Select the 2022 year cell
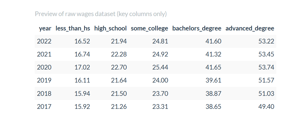The image size is (306, 118). (x=44, y=41)
